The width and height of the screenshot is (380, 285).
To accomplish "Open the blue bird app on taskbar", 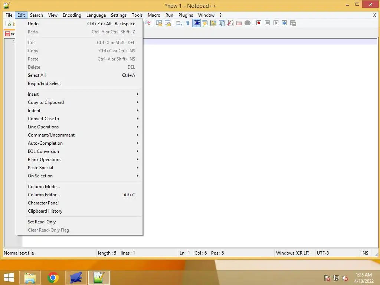I will pyautogui.click(x=76, y=278).
